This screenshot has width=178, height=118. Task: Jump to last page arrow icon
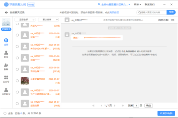click(123, 106)
